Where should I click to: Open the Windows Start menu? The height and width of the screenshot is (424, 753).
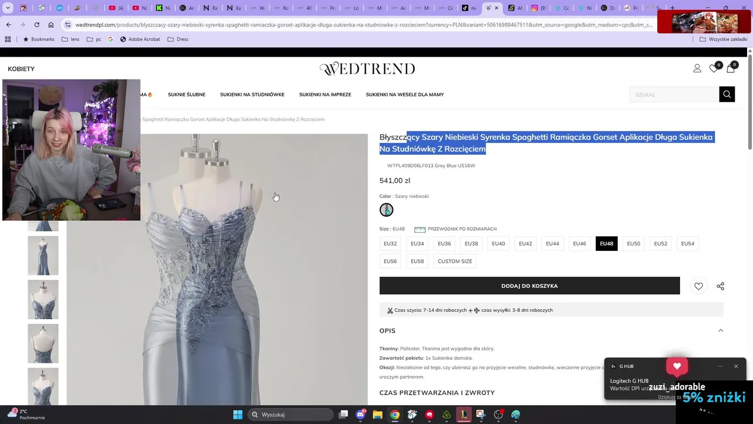238,415
